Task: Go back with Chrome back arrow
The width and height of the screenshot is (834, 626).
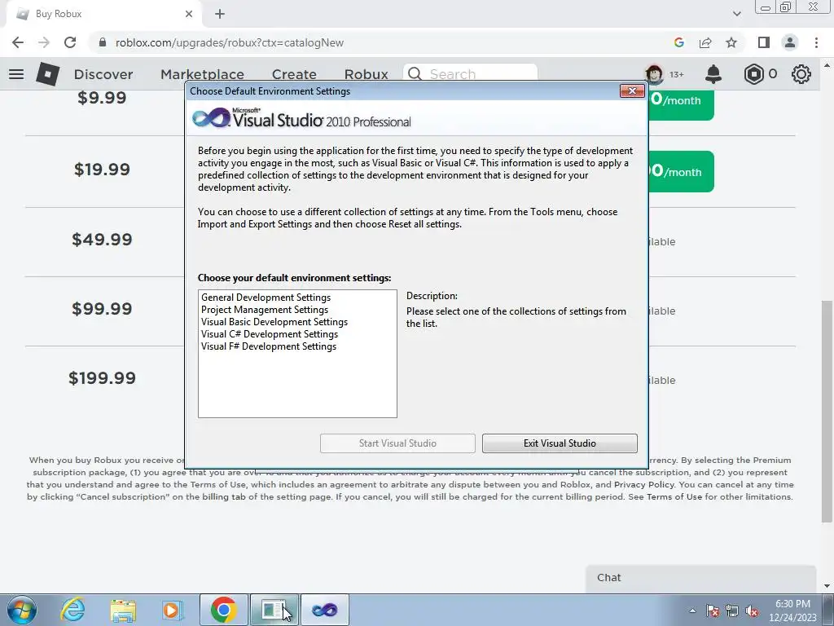Action: click(18, 42)
